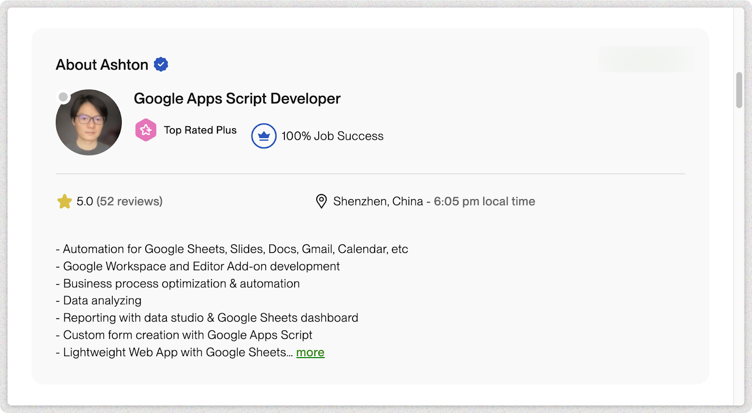Click the Automation for Google Sheets line

[232, 249]
